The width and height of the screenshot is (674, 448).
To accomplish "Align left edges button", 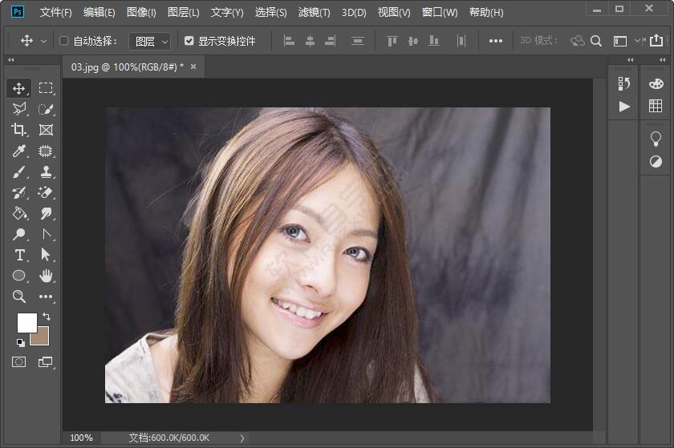I will (290, 41).
